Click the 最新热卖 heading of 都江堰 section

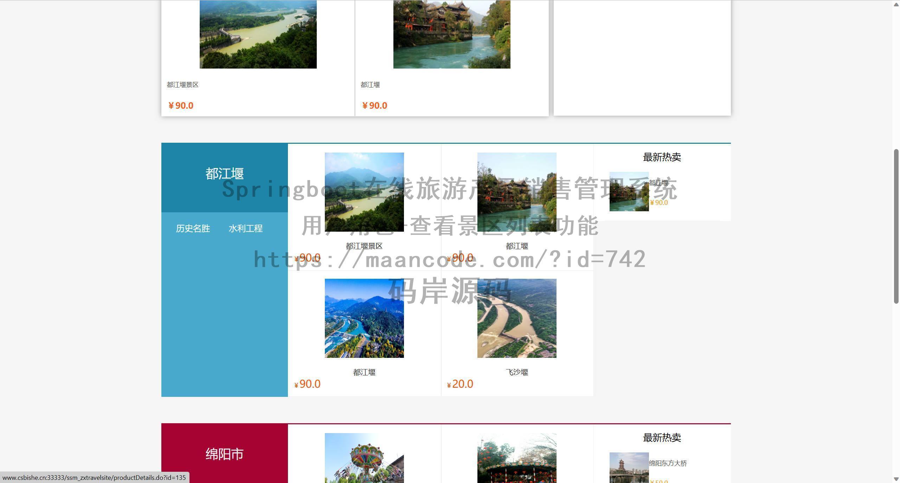(662, 157)
